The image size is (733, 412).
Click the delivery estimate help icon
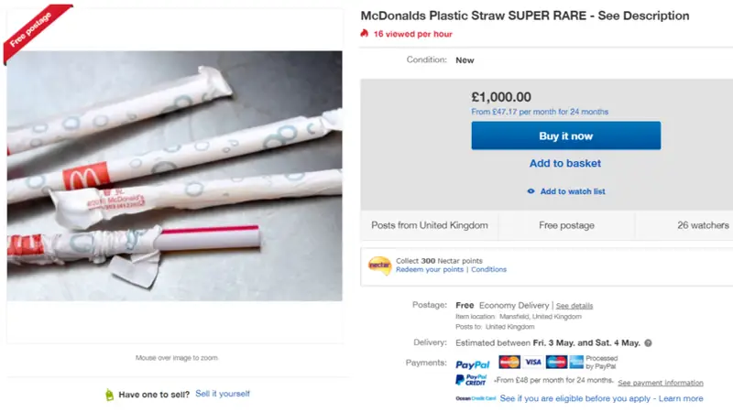coord(648,342)
